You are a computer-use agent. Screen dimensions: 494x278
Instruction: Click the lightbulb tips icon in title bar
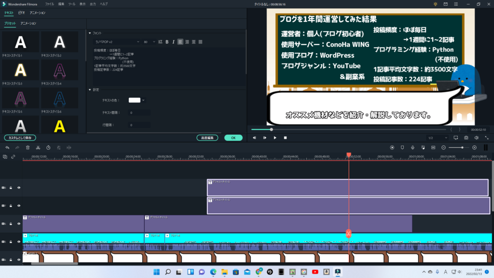click(436, 4)
